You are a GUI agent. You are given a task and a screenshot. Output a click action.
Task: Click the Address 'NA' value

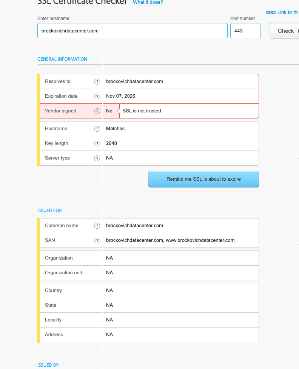point(109,335)
